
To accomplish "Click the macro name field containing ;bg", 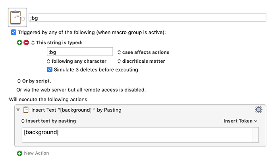I will 147,17.
